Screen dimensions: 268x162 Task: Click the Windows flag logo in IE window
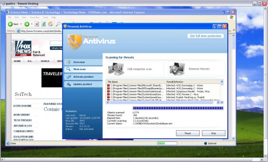tap(231, 17)
